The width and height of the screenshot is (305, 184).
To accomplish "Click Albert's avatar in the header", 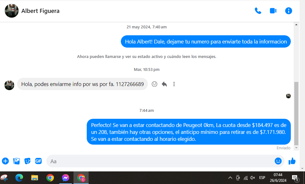I will coord(12,11).
